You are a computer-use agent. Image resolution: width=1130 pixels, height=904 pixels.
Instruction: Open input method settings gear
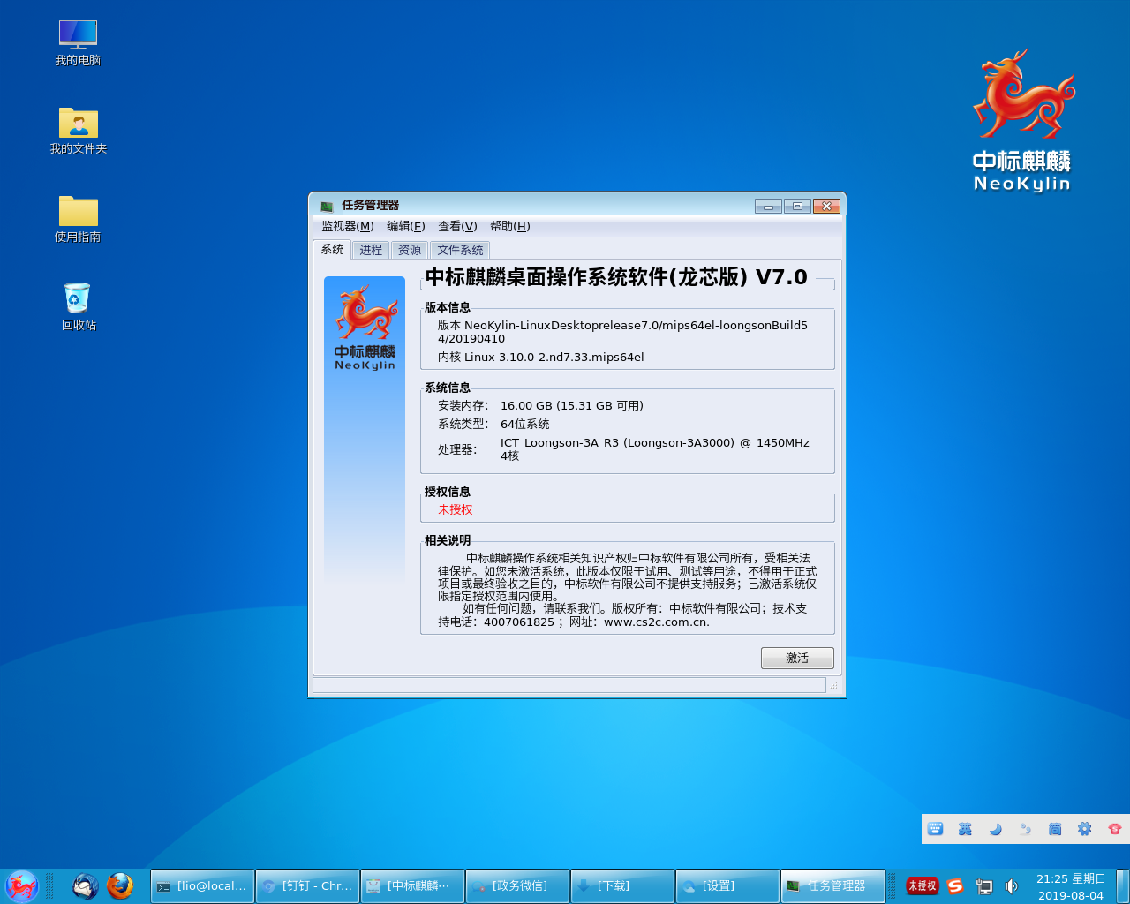point(1085,829)
